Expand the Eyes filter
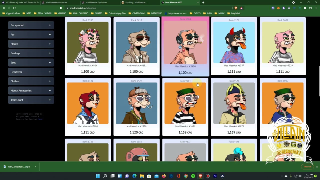Viewport: 320px width, 180px height. (x=31, y=62)
